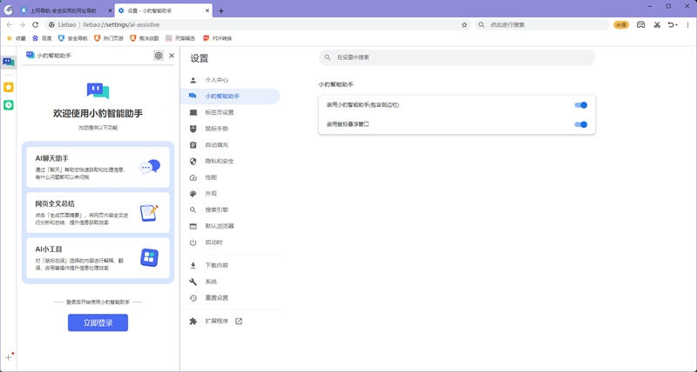Click the yellow star favorites sidebar icon
This screenshot has width=697, height=372.
click(9, 88)
